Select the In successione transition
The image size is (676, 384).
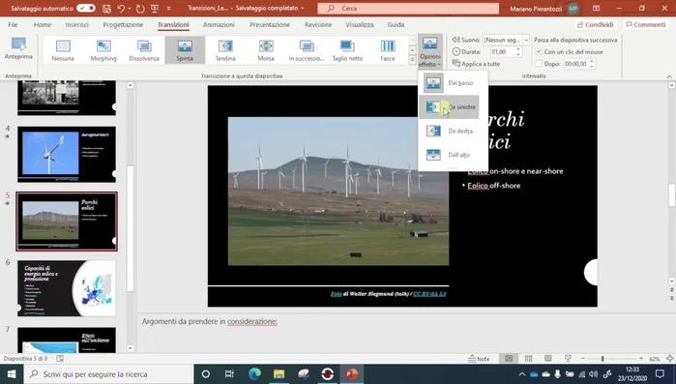coord(307,50)
